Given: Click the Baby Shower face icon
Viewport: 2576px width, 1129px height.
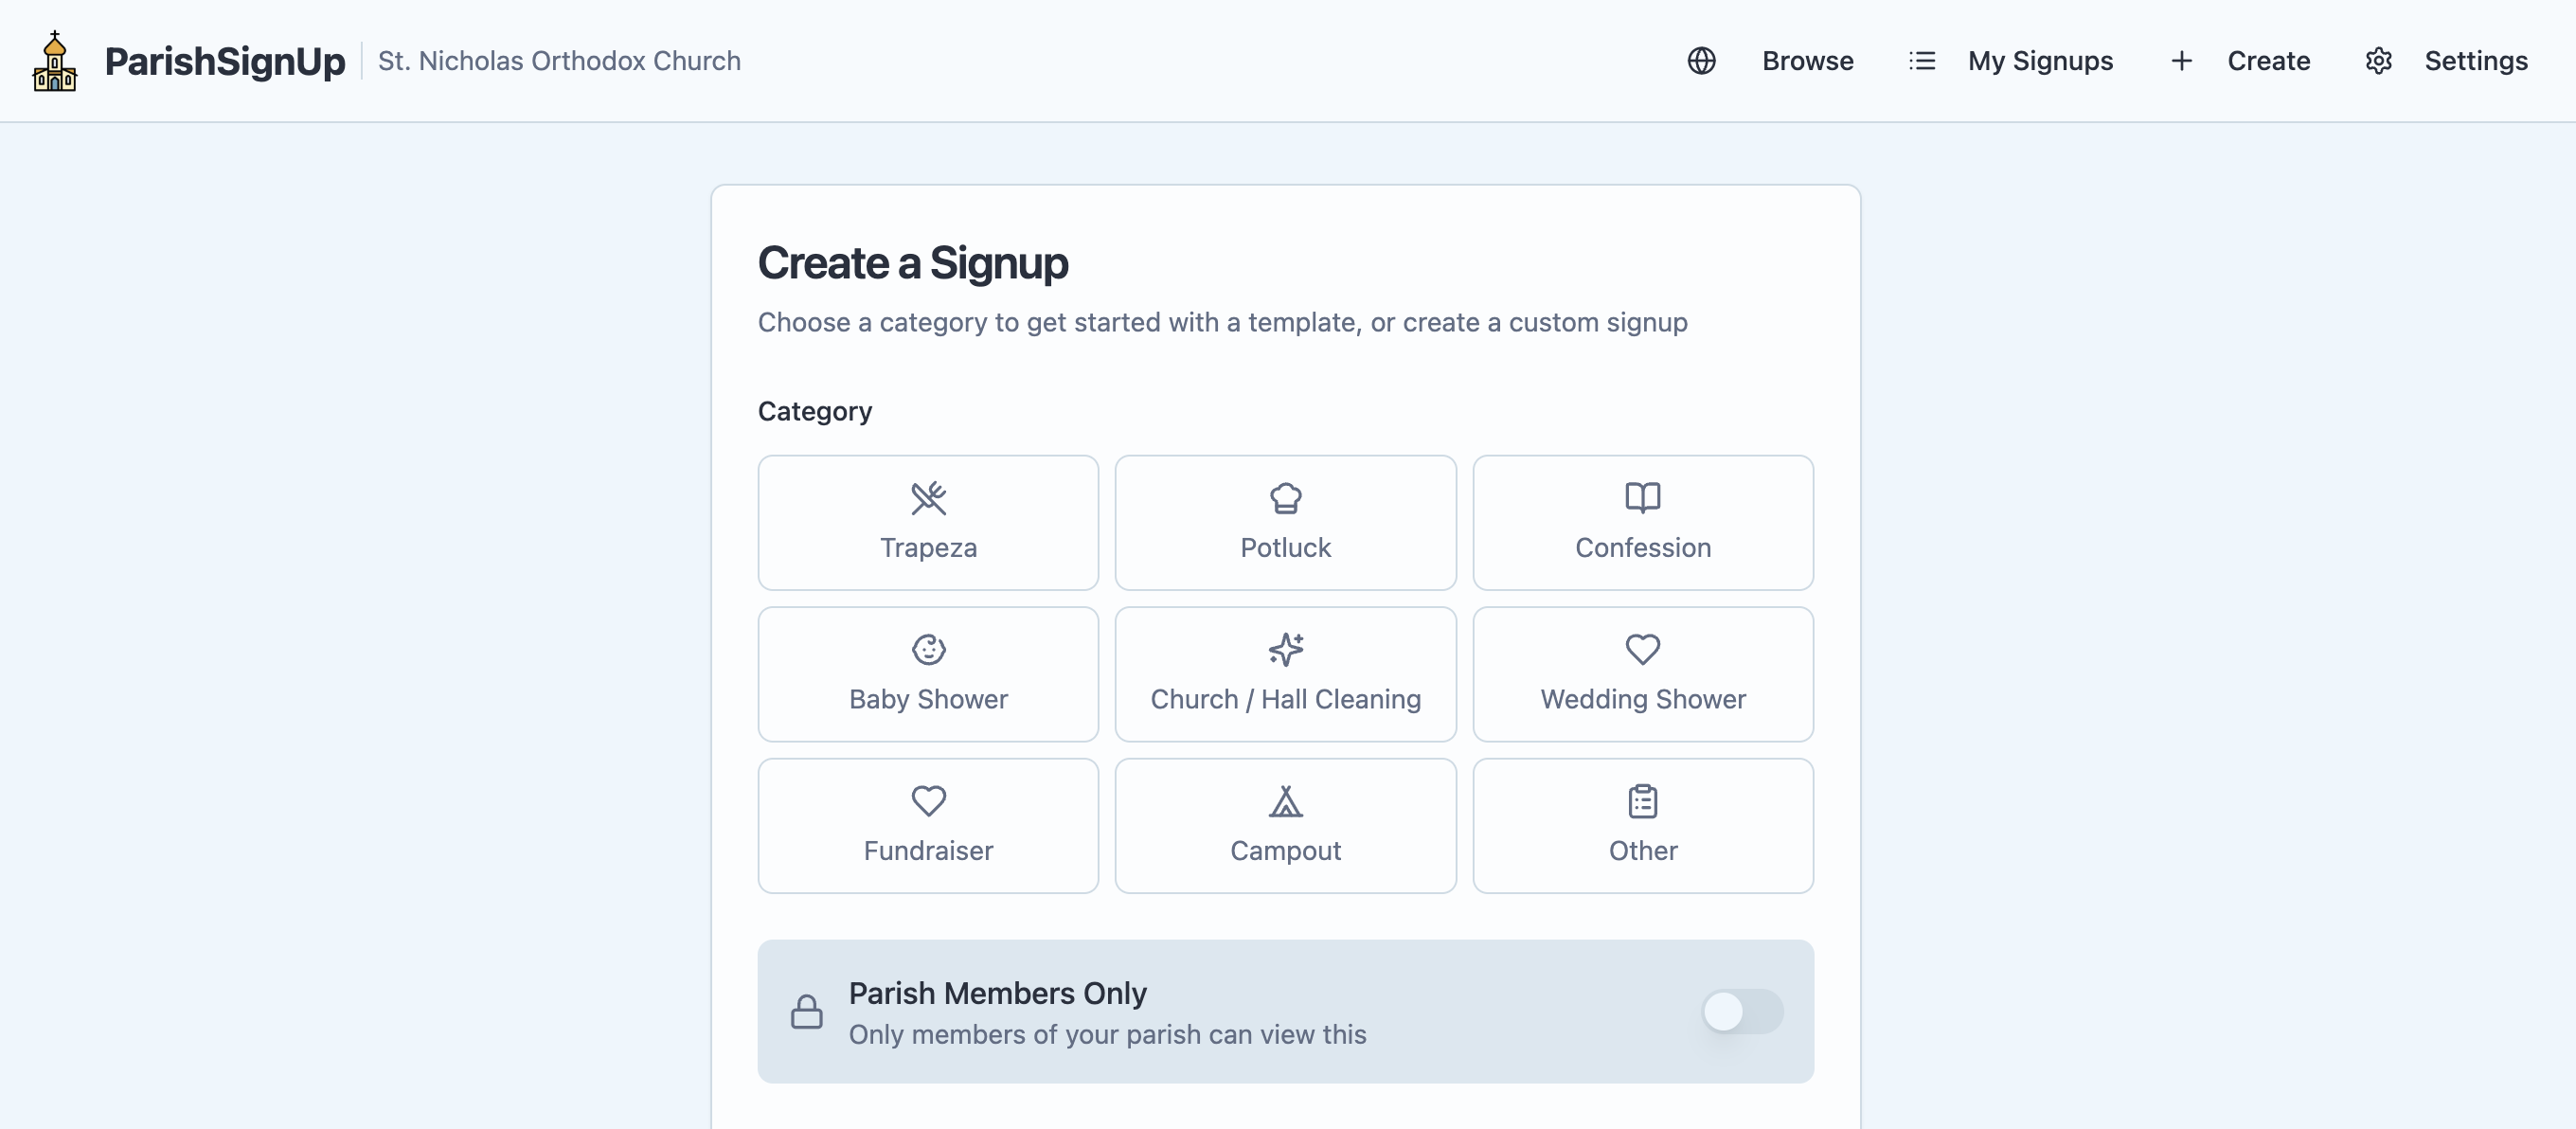Looking at the screenshot, I should [928, 649].
